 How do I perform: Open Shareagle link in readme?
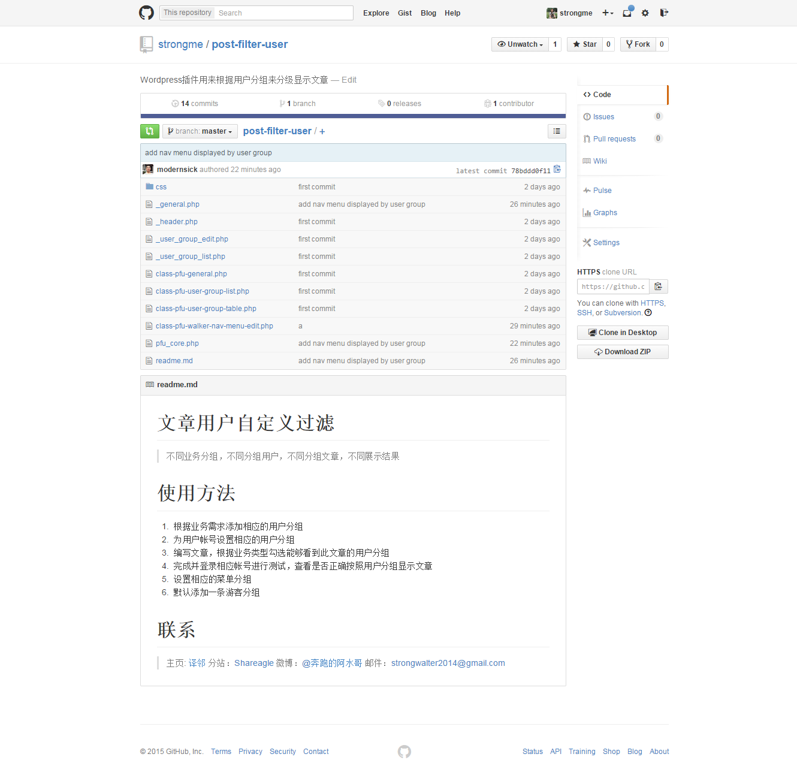[254, 663]
